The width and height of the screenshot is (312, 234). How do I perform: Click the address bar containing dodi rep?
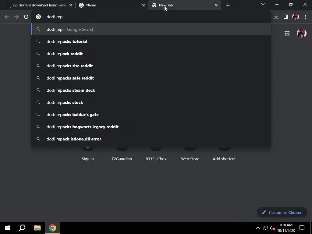tap(151, 17)
